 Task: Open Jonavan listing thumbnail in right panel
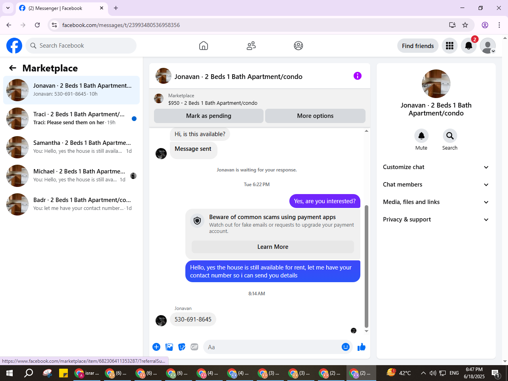pyautogui.click(x=436, y=84)
